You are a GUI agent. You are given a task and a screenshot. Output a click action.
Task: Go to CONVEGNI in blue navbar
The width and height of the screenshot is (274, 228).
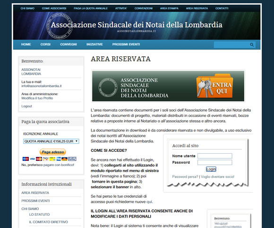(68, 44)
